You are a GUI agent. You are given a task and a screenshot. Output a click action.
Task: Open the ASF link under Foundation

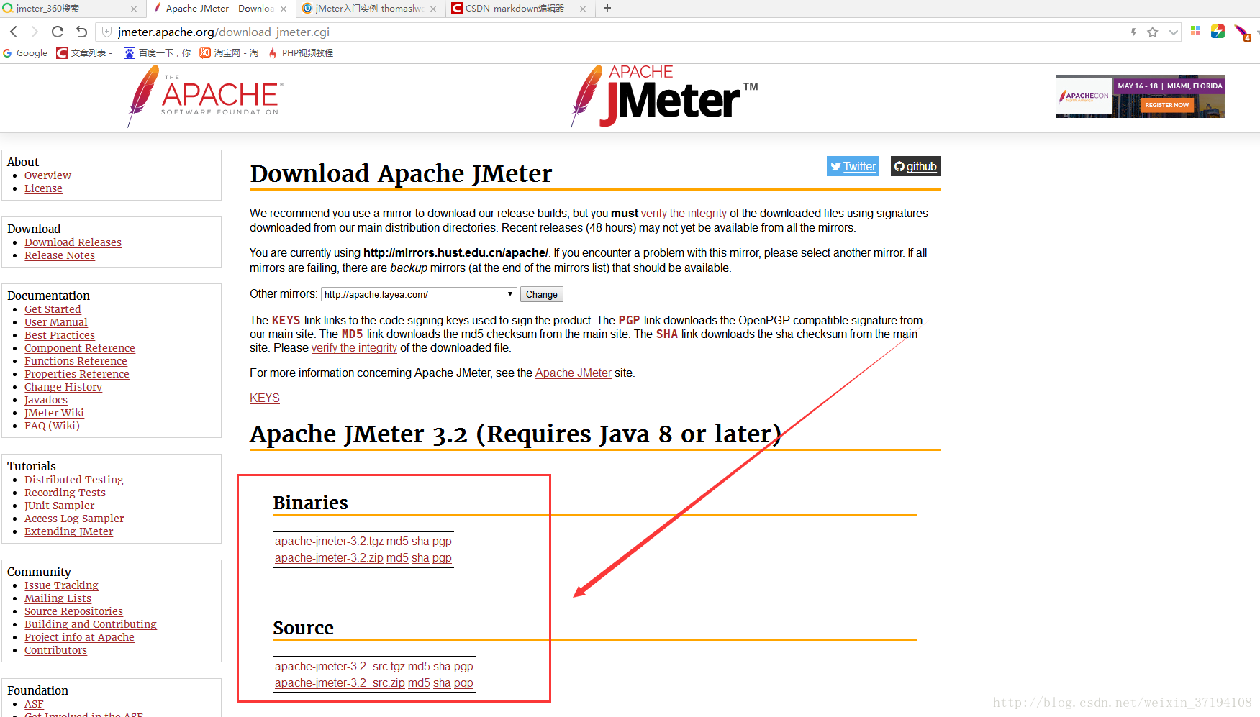(x=34, y=704)
